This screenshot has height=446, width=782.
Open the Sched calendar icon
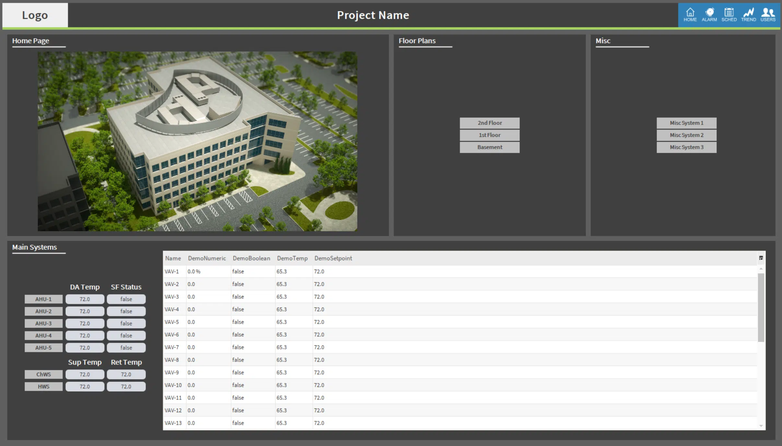tap(729, 15)
